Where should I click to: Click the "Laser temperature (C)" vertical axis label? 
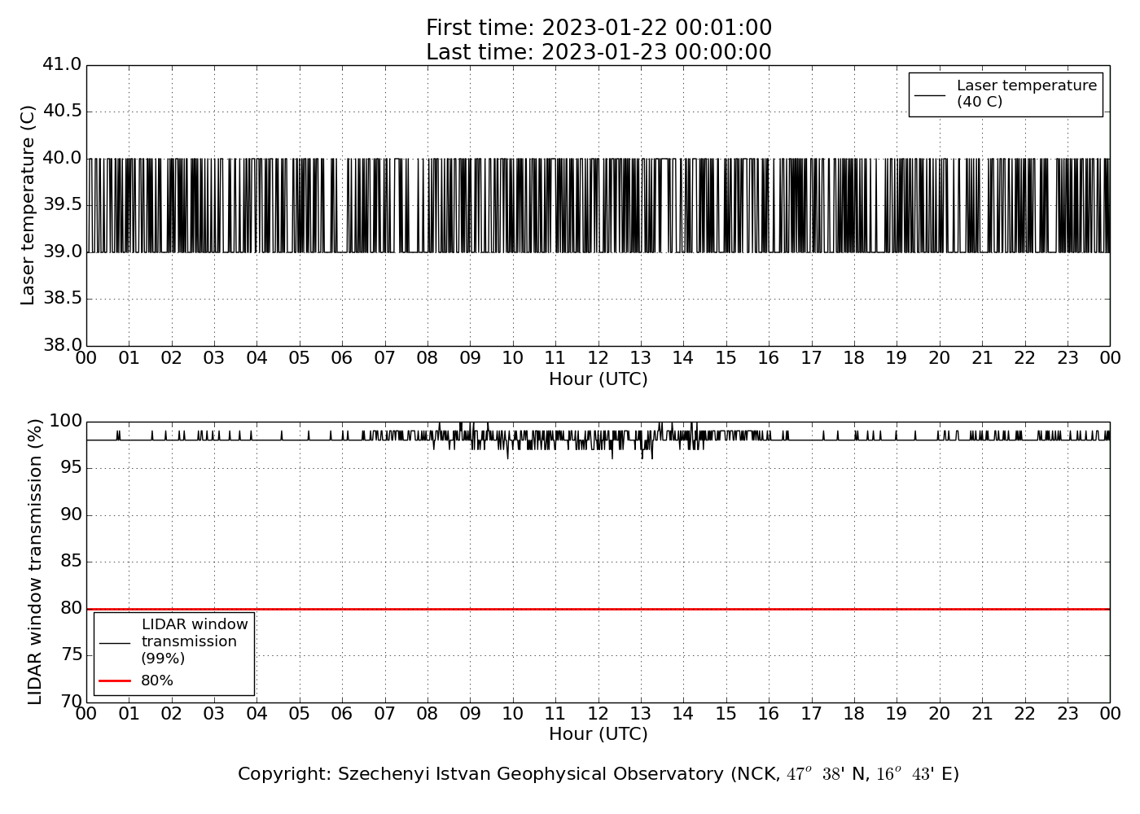[x=28, y=205]
